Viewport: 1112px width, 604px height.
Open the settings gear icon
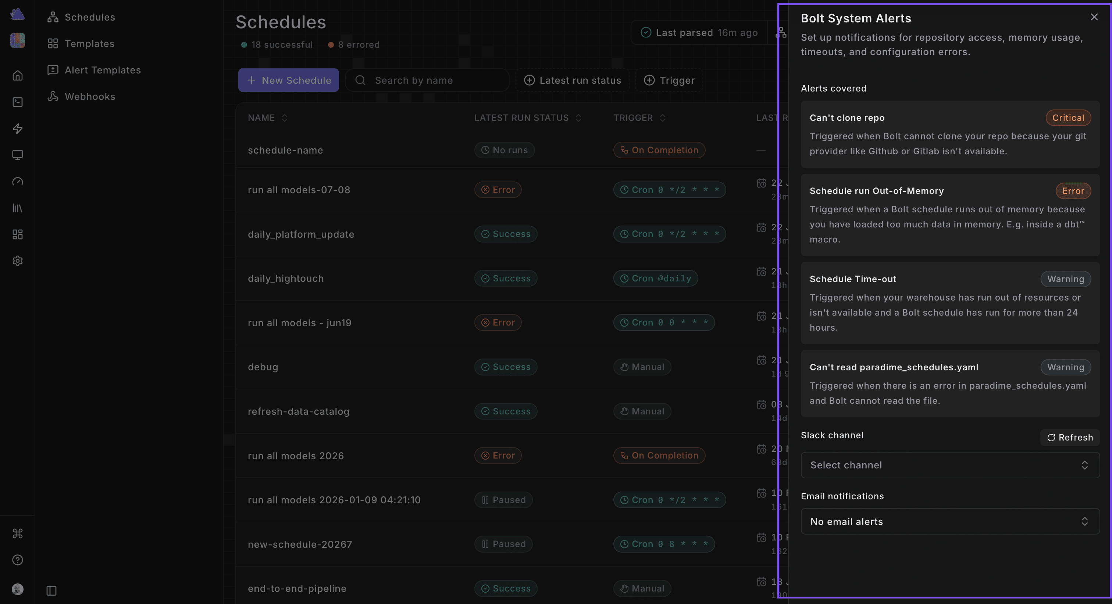(18, 261)
